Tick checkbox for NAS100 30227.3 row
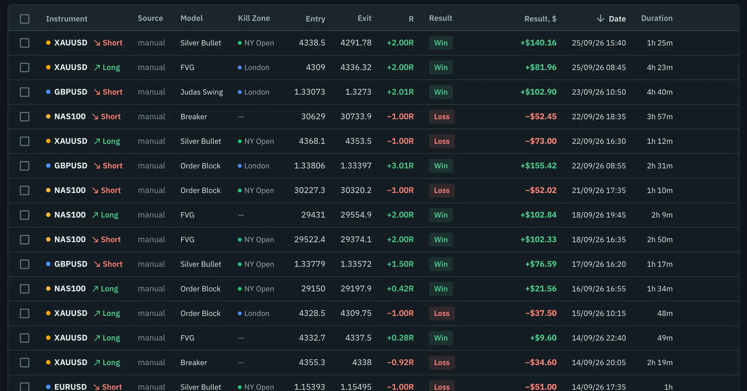Viewport: 747px width, 391px height. [25, 190]
